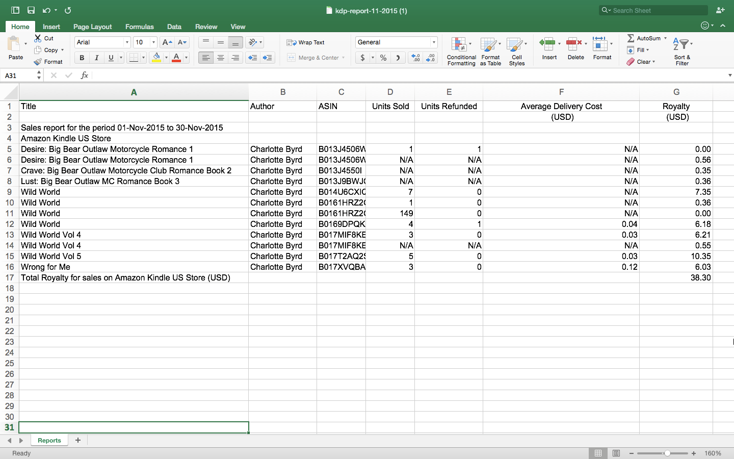734x459 pixels.
Task: Toggle Italic formatting
Action: 96,58
